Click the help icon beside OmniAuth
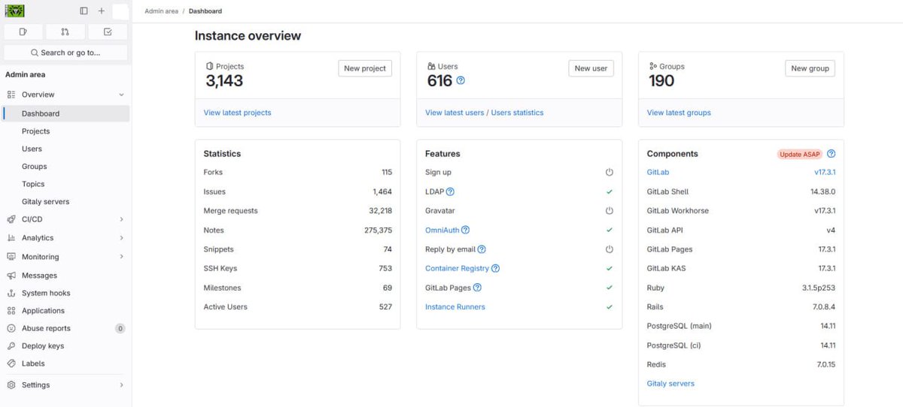 [x=466, y=231]
